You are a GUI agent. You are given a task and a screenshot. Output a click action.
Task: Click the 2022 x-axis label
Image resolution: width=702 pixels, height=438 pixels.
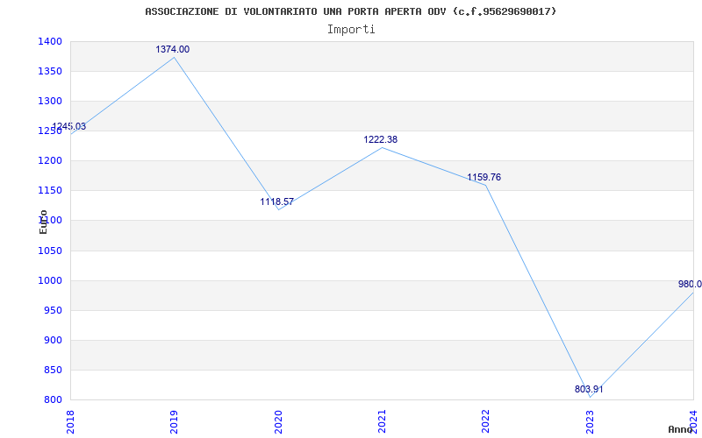tap(486, 421)
